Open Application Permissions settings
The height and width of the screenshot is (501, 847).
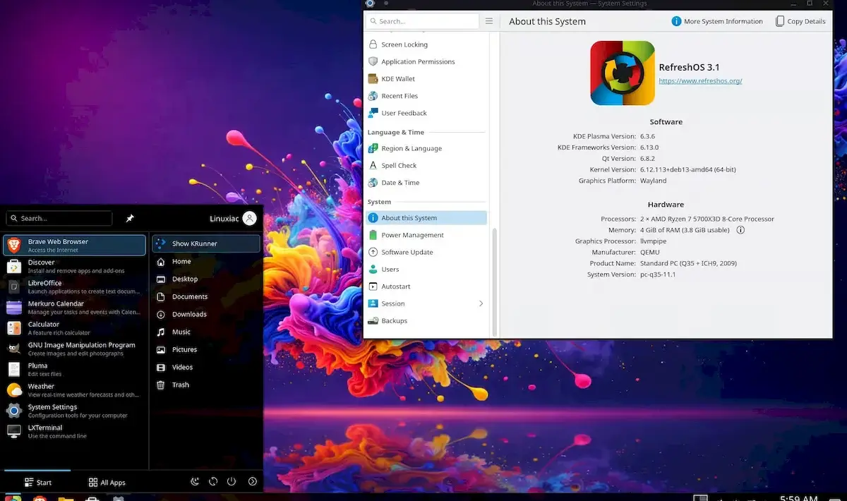(x=426, y=61)
